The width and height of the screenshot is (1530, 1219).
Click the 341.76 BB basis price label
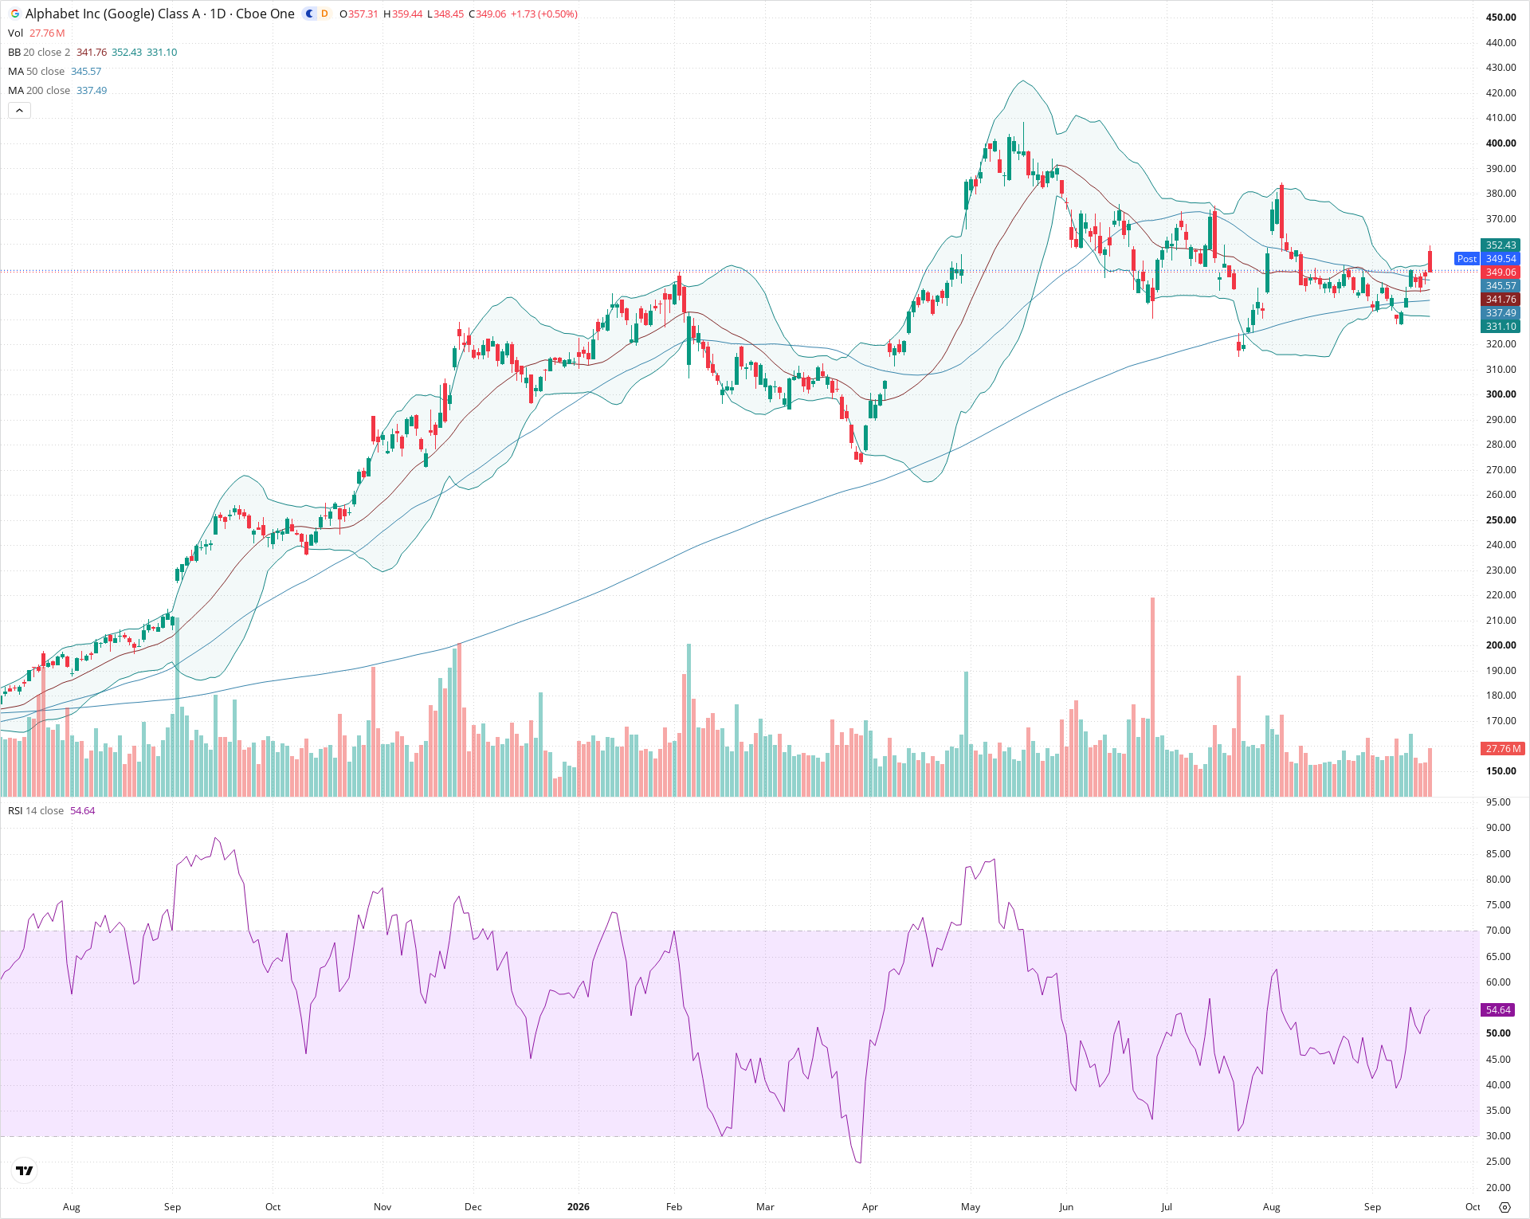pos(1501,300)
